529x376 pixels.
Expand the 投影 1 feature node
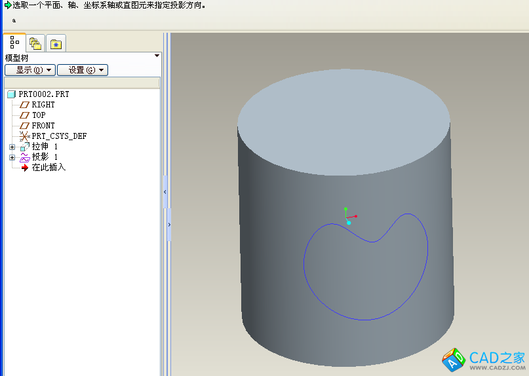tap(12, 157)
